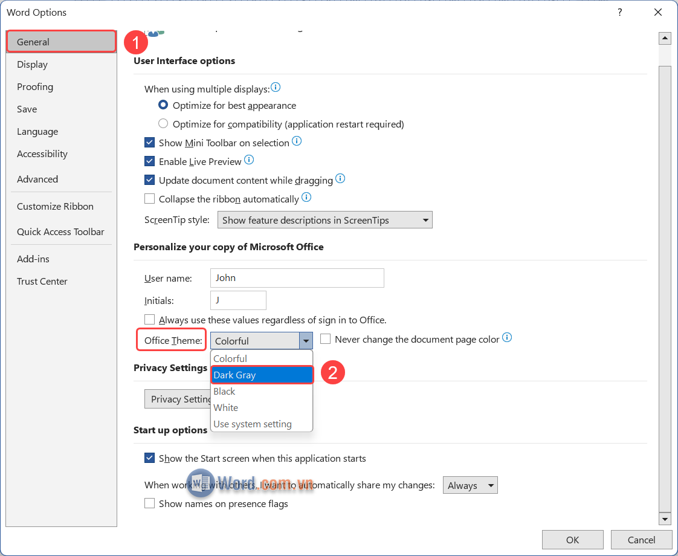Click scrollbar up arrow
This screenshot has height=556, width=678.
pyautogui.click(x=665, y=39)
